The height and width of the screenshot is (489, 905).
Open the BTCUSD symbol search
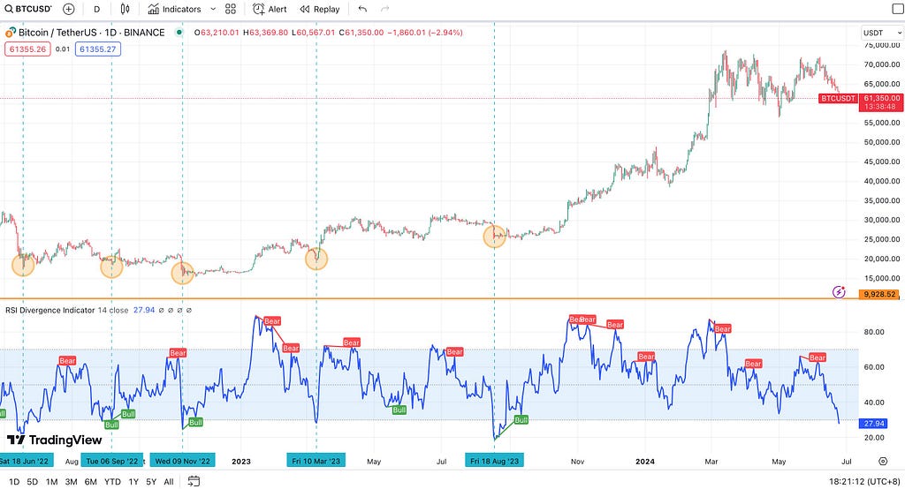[x=28, y=9]
